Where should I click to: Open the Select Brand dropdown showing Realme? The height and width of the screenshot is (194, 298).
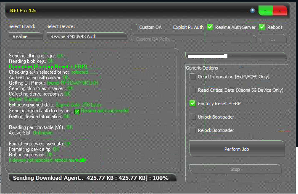click(x=26, y=36)
